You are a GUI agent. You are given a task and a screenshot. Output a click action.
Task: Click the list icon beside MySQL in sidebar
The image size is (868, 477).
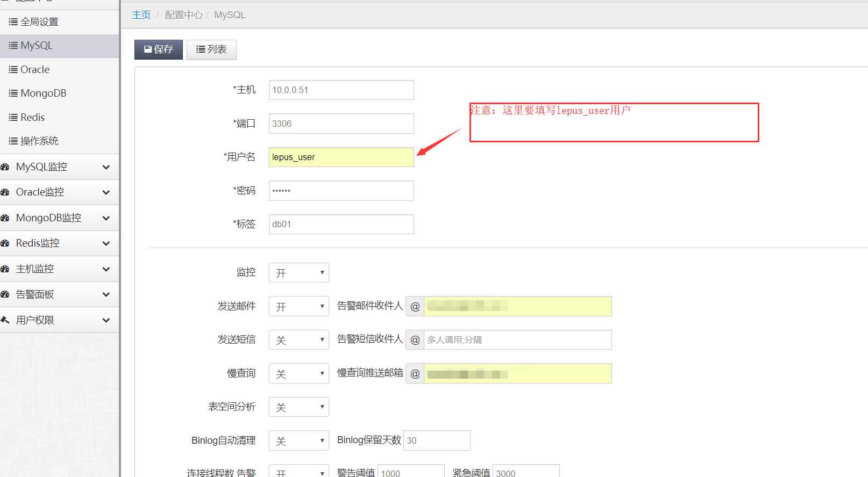click(x=13, y=46)
